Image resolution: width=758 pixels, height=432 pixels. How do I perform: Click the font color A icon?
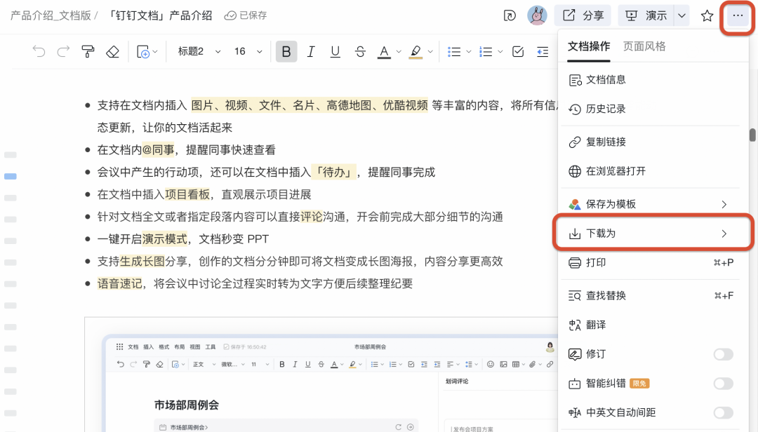(x=385, y=51)
